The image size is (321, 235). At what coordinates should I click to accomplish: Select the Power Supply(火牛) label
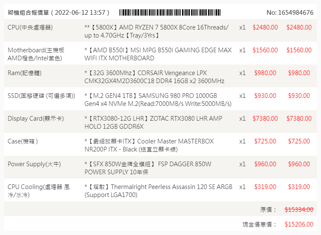34,164
